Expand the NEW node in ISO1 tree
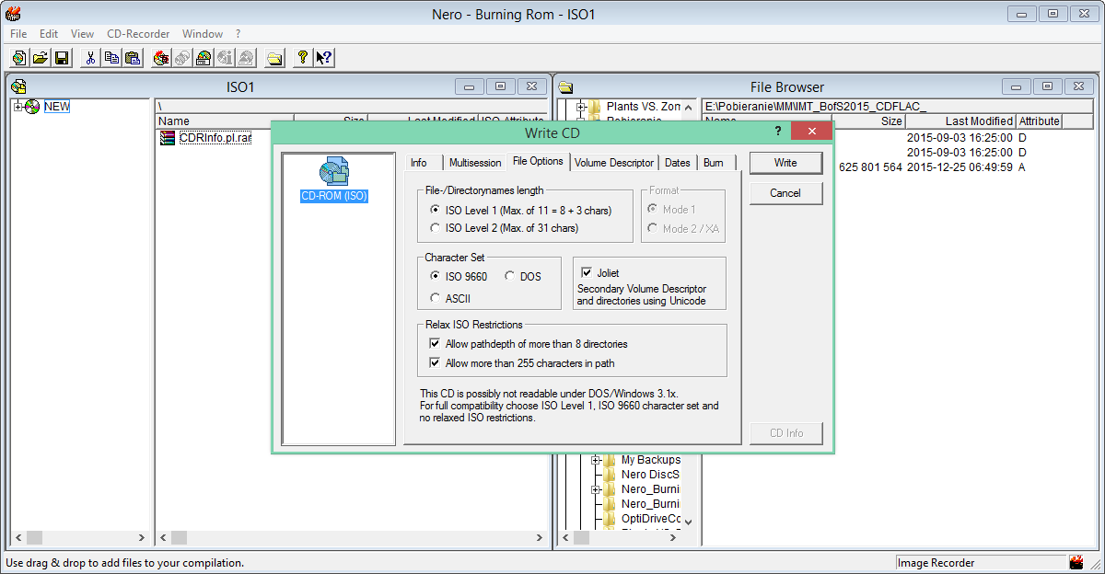1105x574 pixels. point(17,107)
